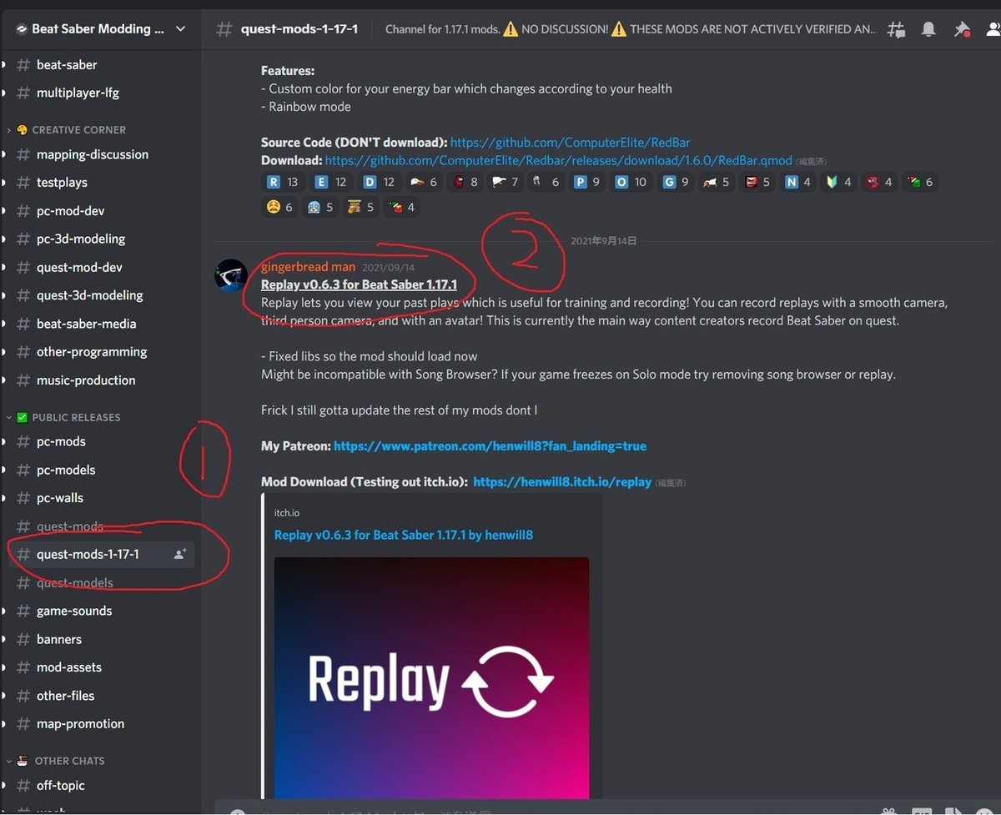Viewport: 1001px width, 815px height.
Task: Open the ComputerElite/RedBar source code link
Action: click(x=571, y=143)
